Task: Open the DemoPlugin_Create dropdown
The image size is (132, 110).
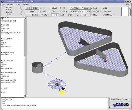Action: (120, 99)
